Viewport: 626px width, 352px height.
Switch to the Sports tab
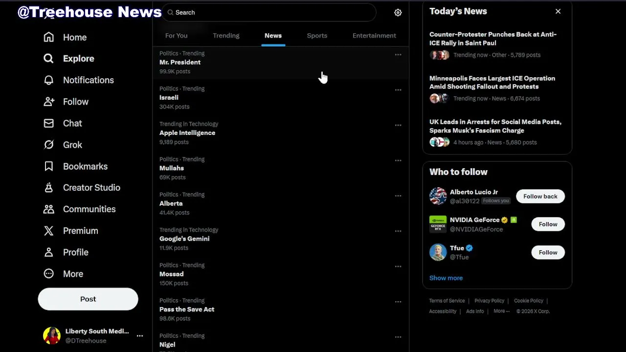pos(317,36)
